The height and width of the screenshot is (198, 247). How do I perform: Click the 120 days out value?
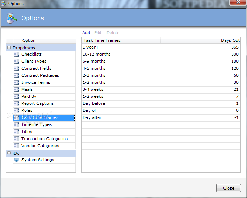coord(235,68)
